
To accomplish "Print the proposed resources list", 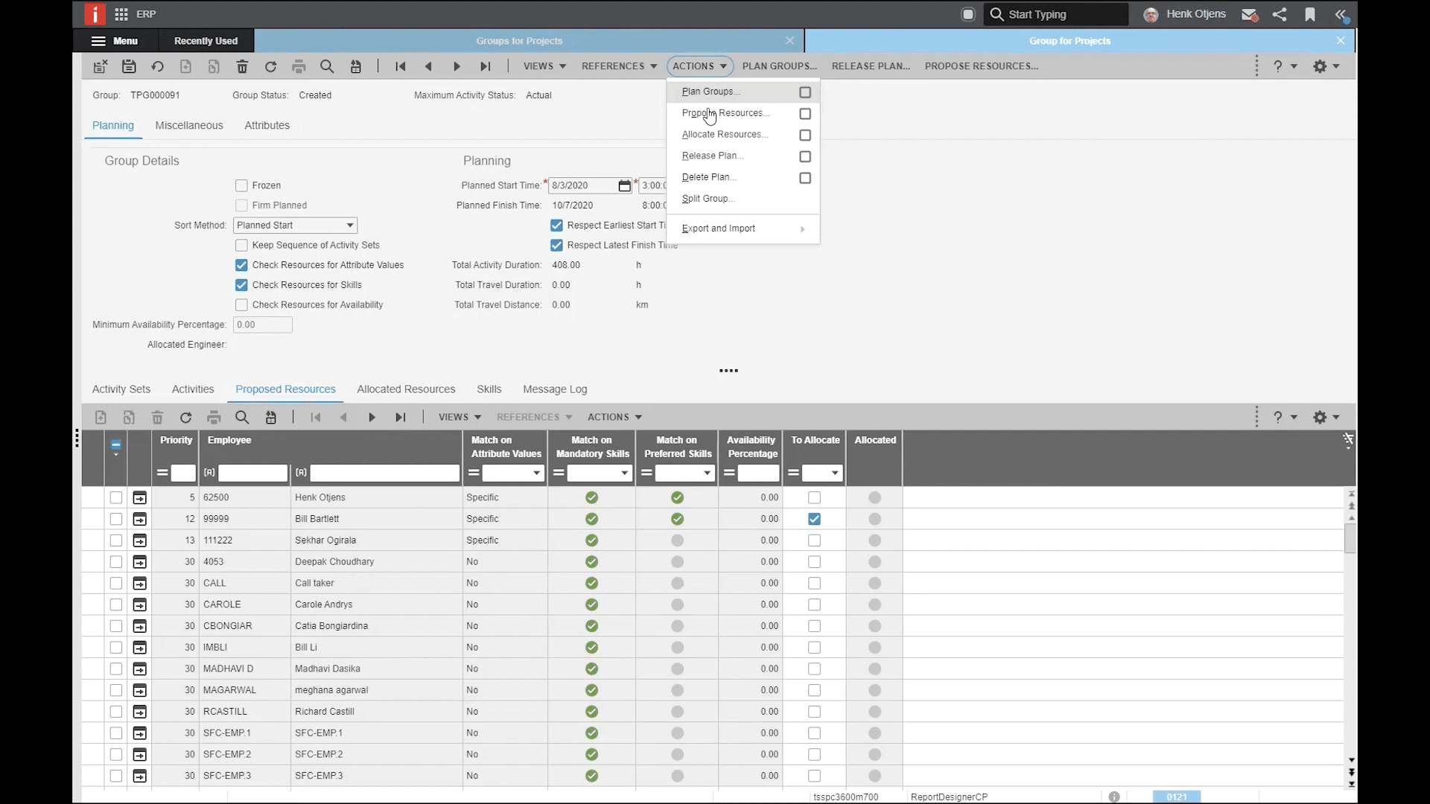I will (214, 417).
